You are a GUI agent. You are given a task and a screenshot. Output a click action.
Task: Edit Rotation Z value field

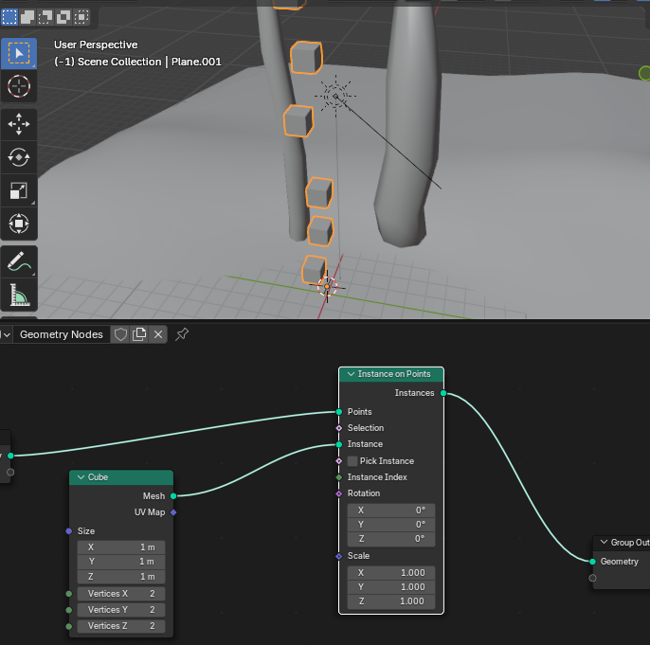click(391, 539)
